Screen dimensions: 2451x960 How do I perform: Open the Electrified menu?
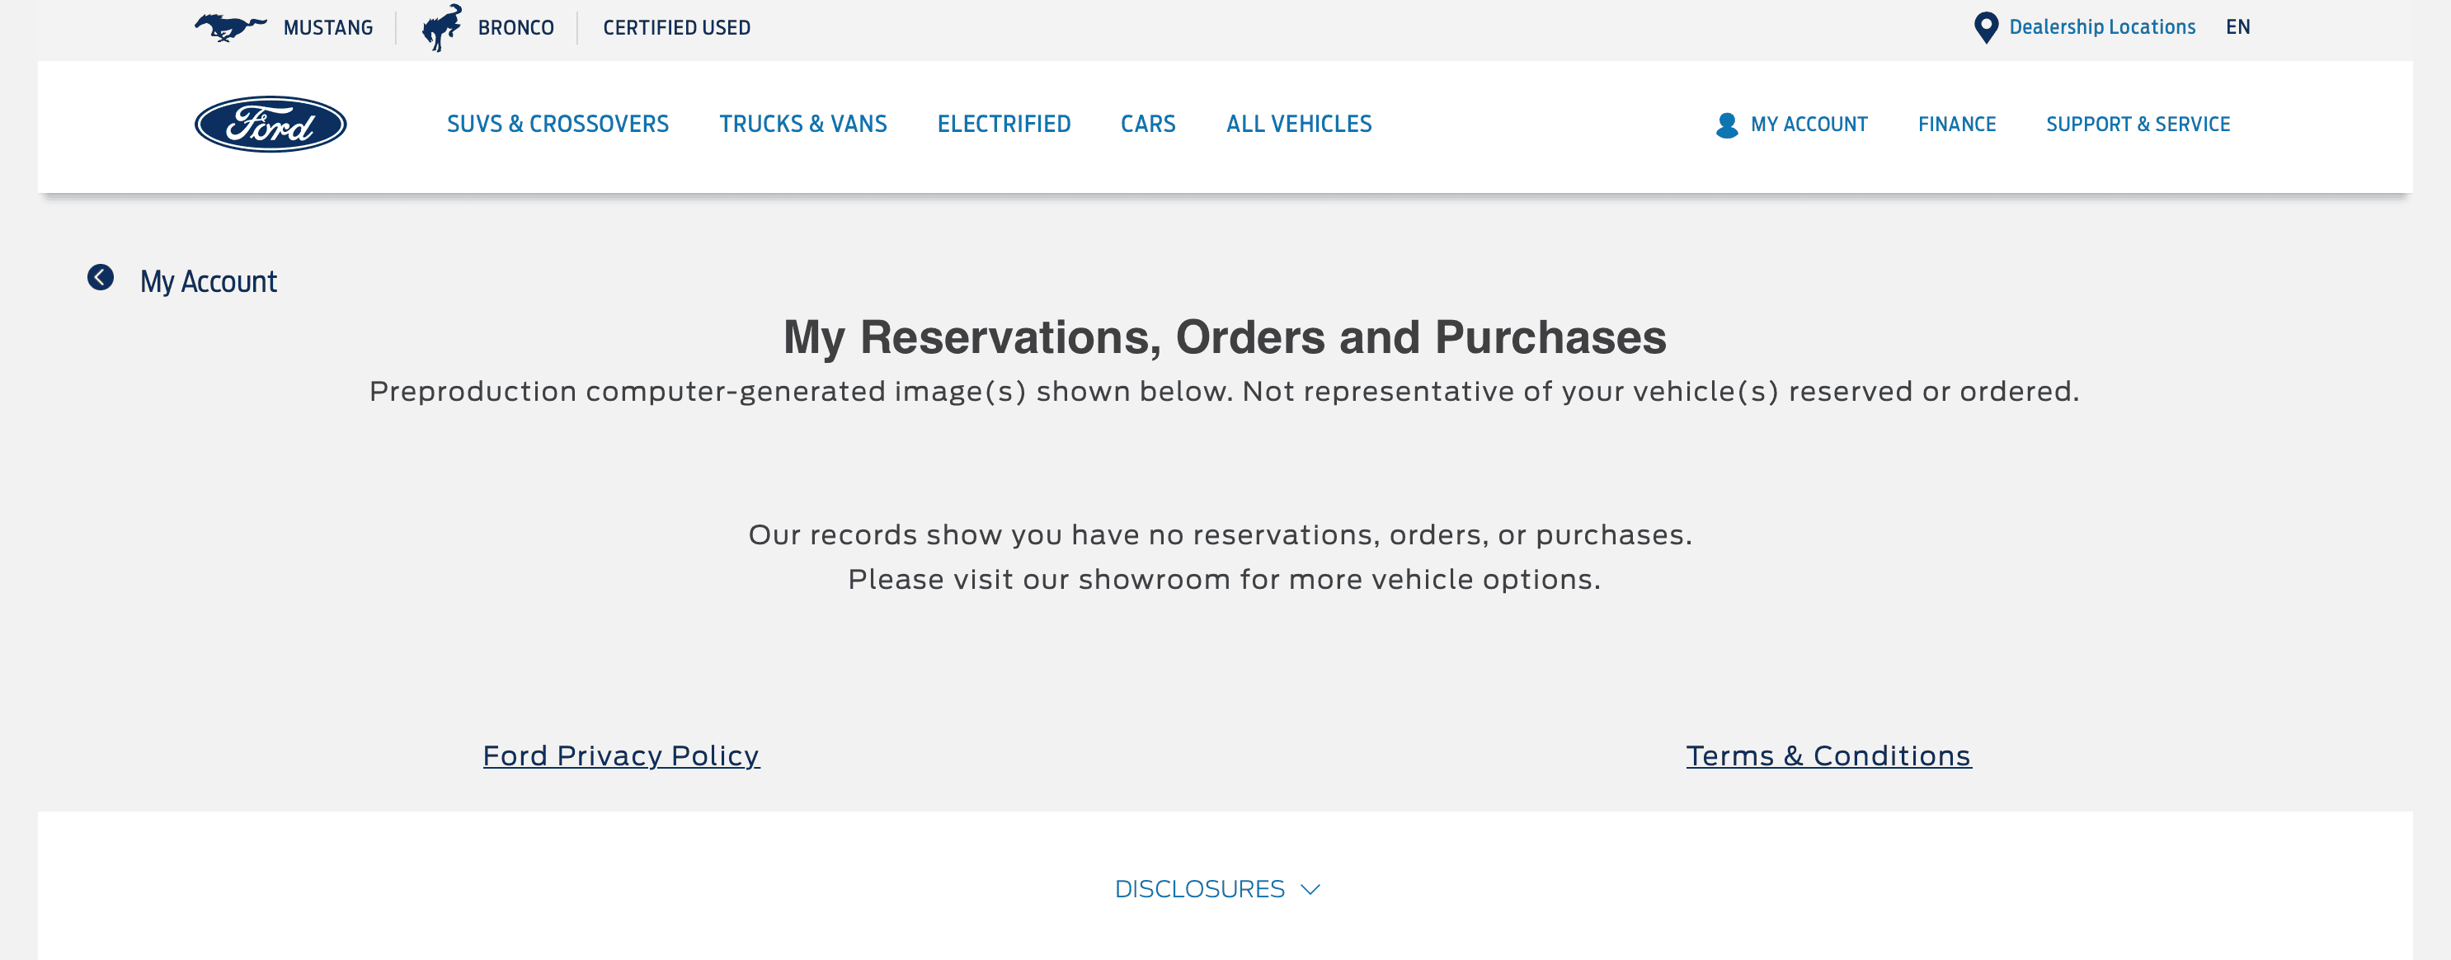click(1003, 125)
